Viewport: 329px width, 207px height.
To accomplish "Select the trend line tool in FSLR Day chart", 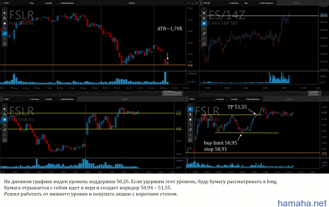I will coord(4,28).
